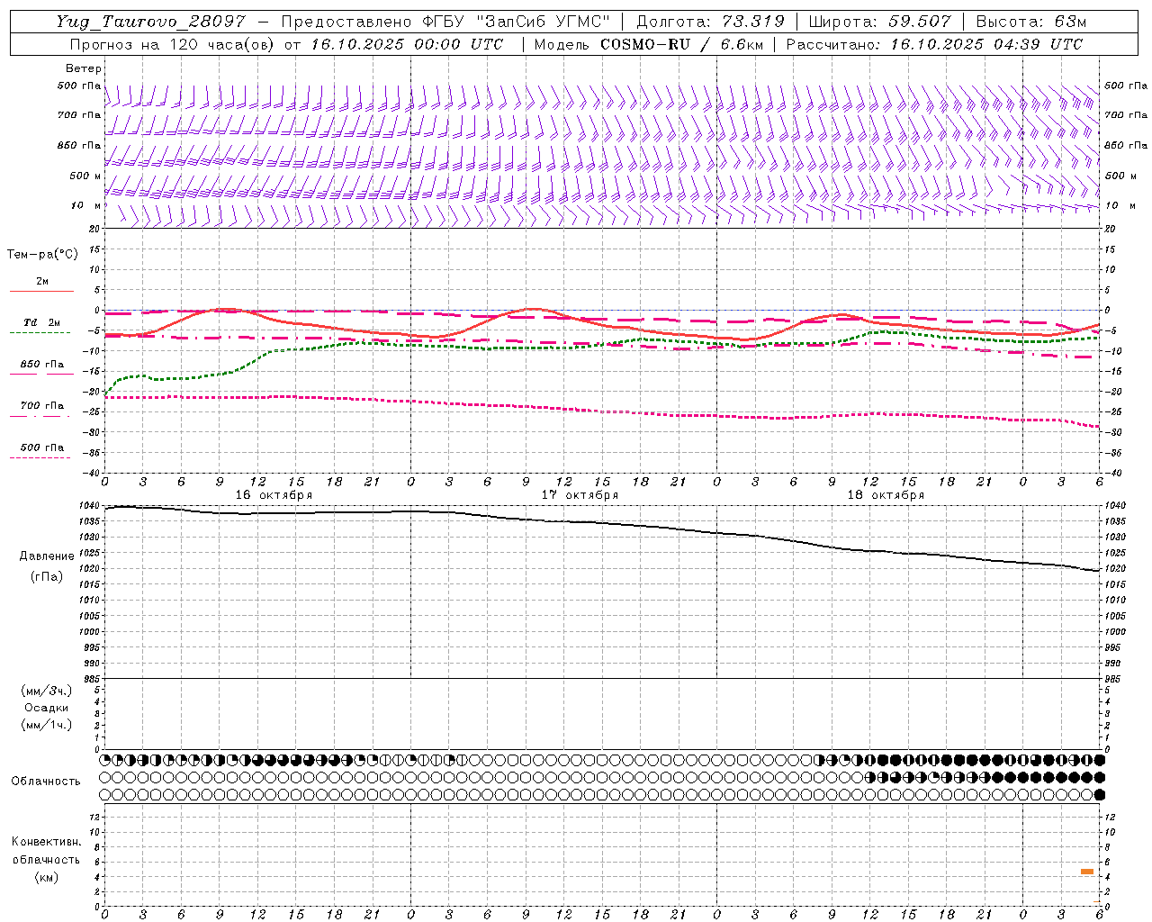Click the (мм/1ч.) precipitation unit label
Screen dimensions: 1152x922
47,725
